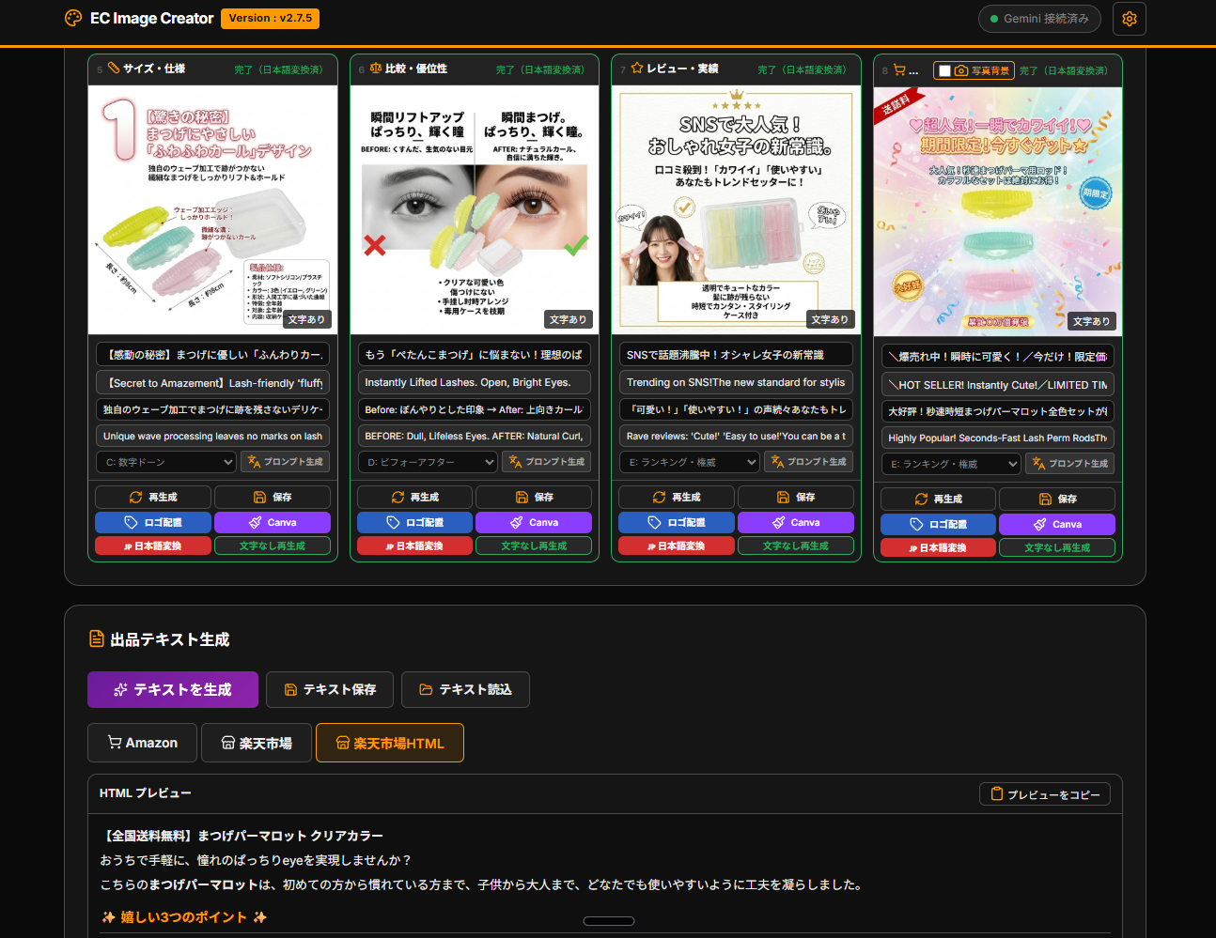Click the wand icon on サイズ・仕様 panel's プロンプト生成 button
The width and height of the screenshot is (1216, 938).
[x=251, y=462]
